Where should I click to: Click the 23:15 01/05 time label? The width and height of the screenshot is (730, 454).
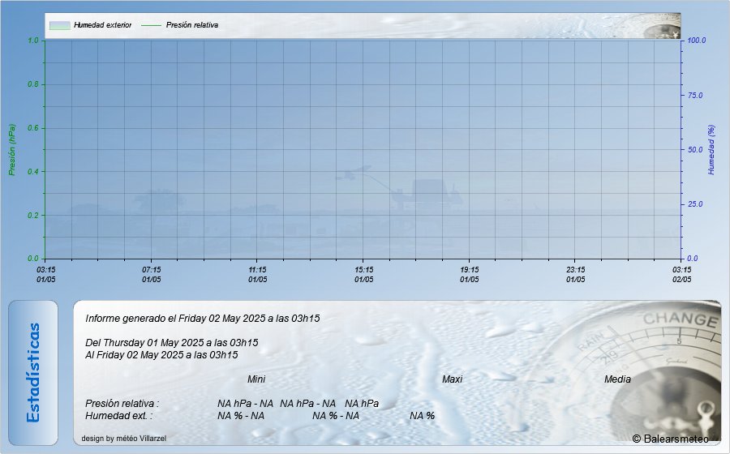[x=575, y=275]
